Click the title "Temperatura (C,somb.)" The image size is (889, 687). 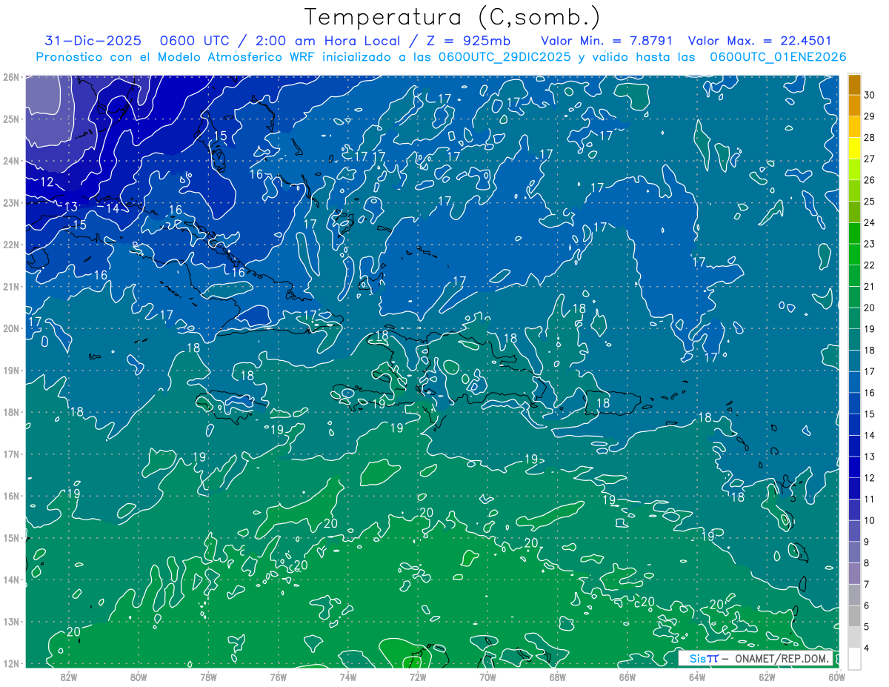point(453,17)
